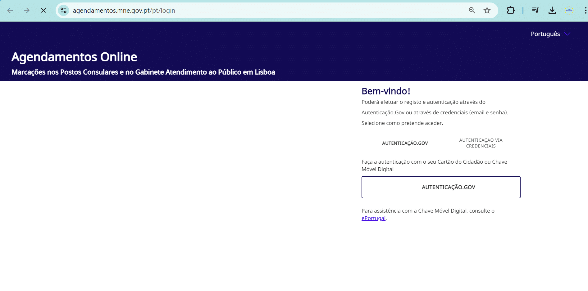Click the 'Marcações nos Postos Consulares' subtitle

143,72
